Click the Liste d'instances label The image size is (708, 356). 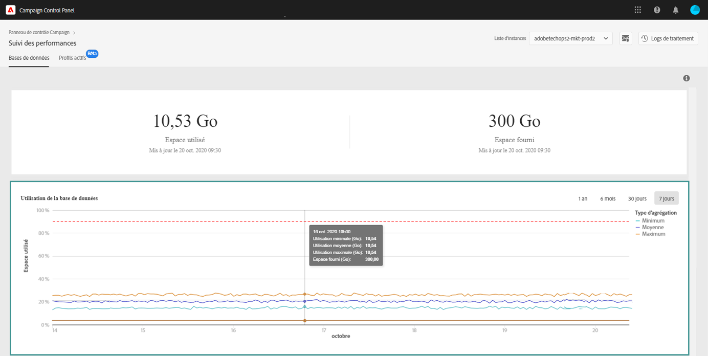pos(510,38)
